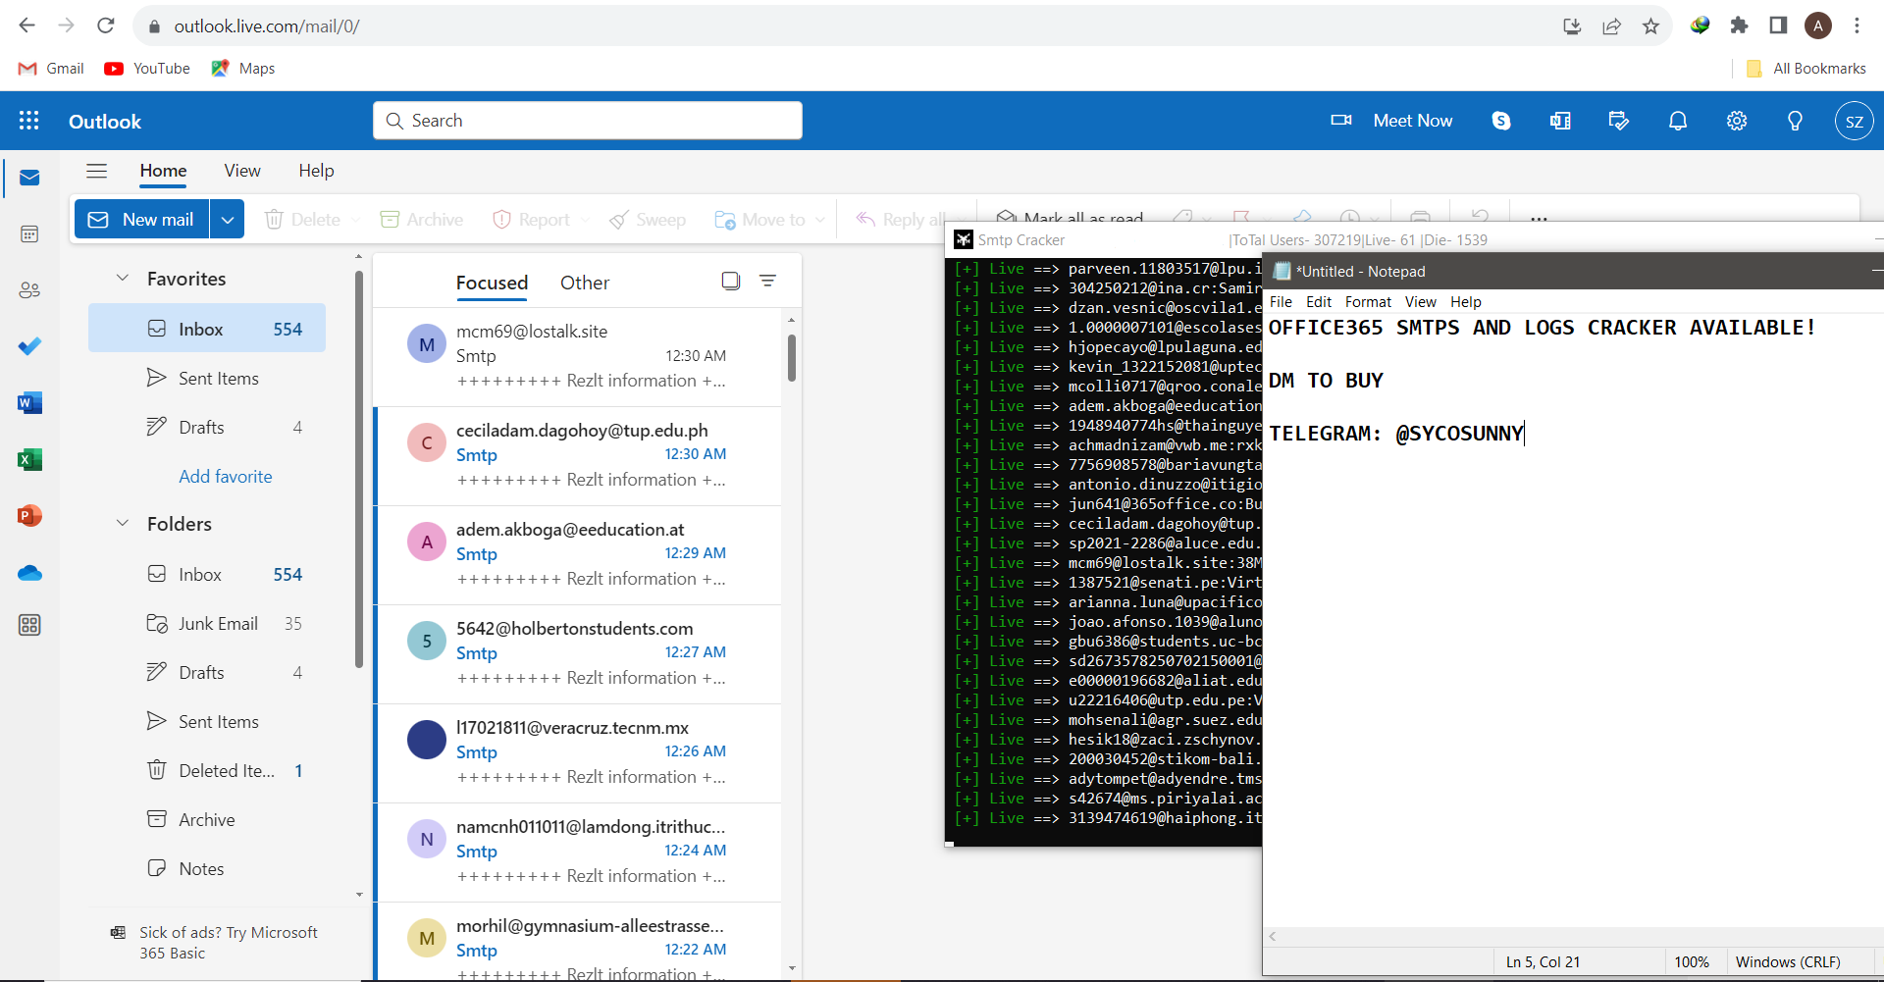Bookmark this page with the star icon
1884x982 pixels.
(1650, 26)
